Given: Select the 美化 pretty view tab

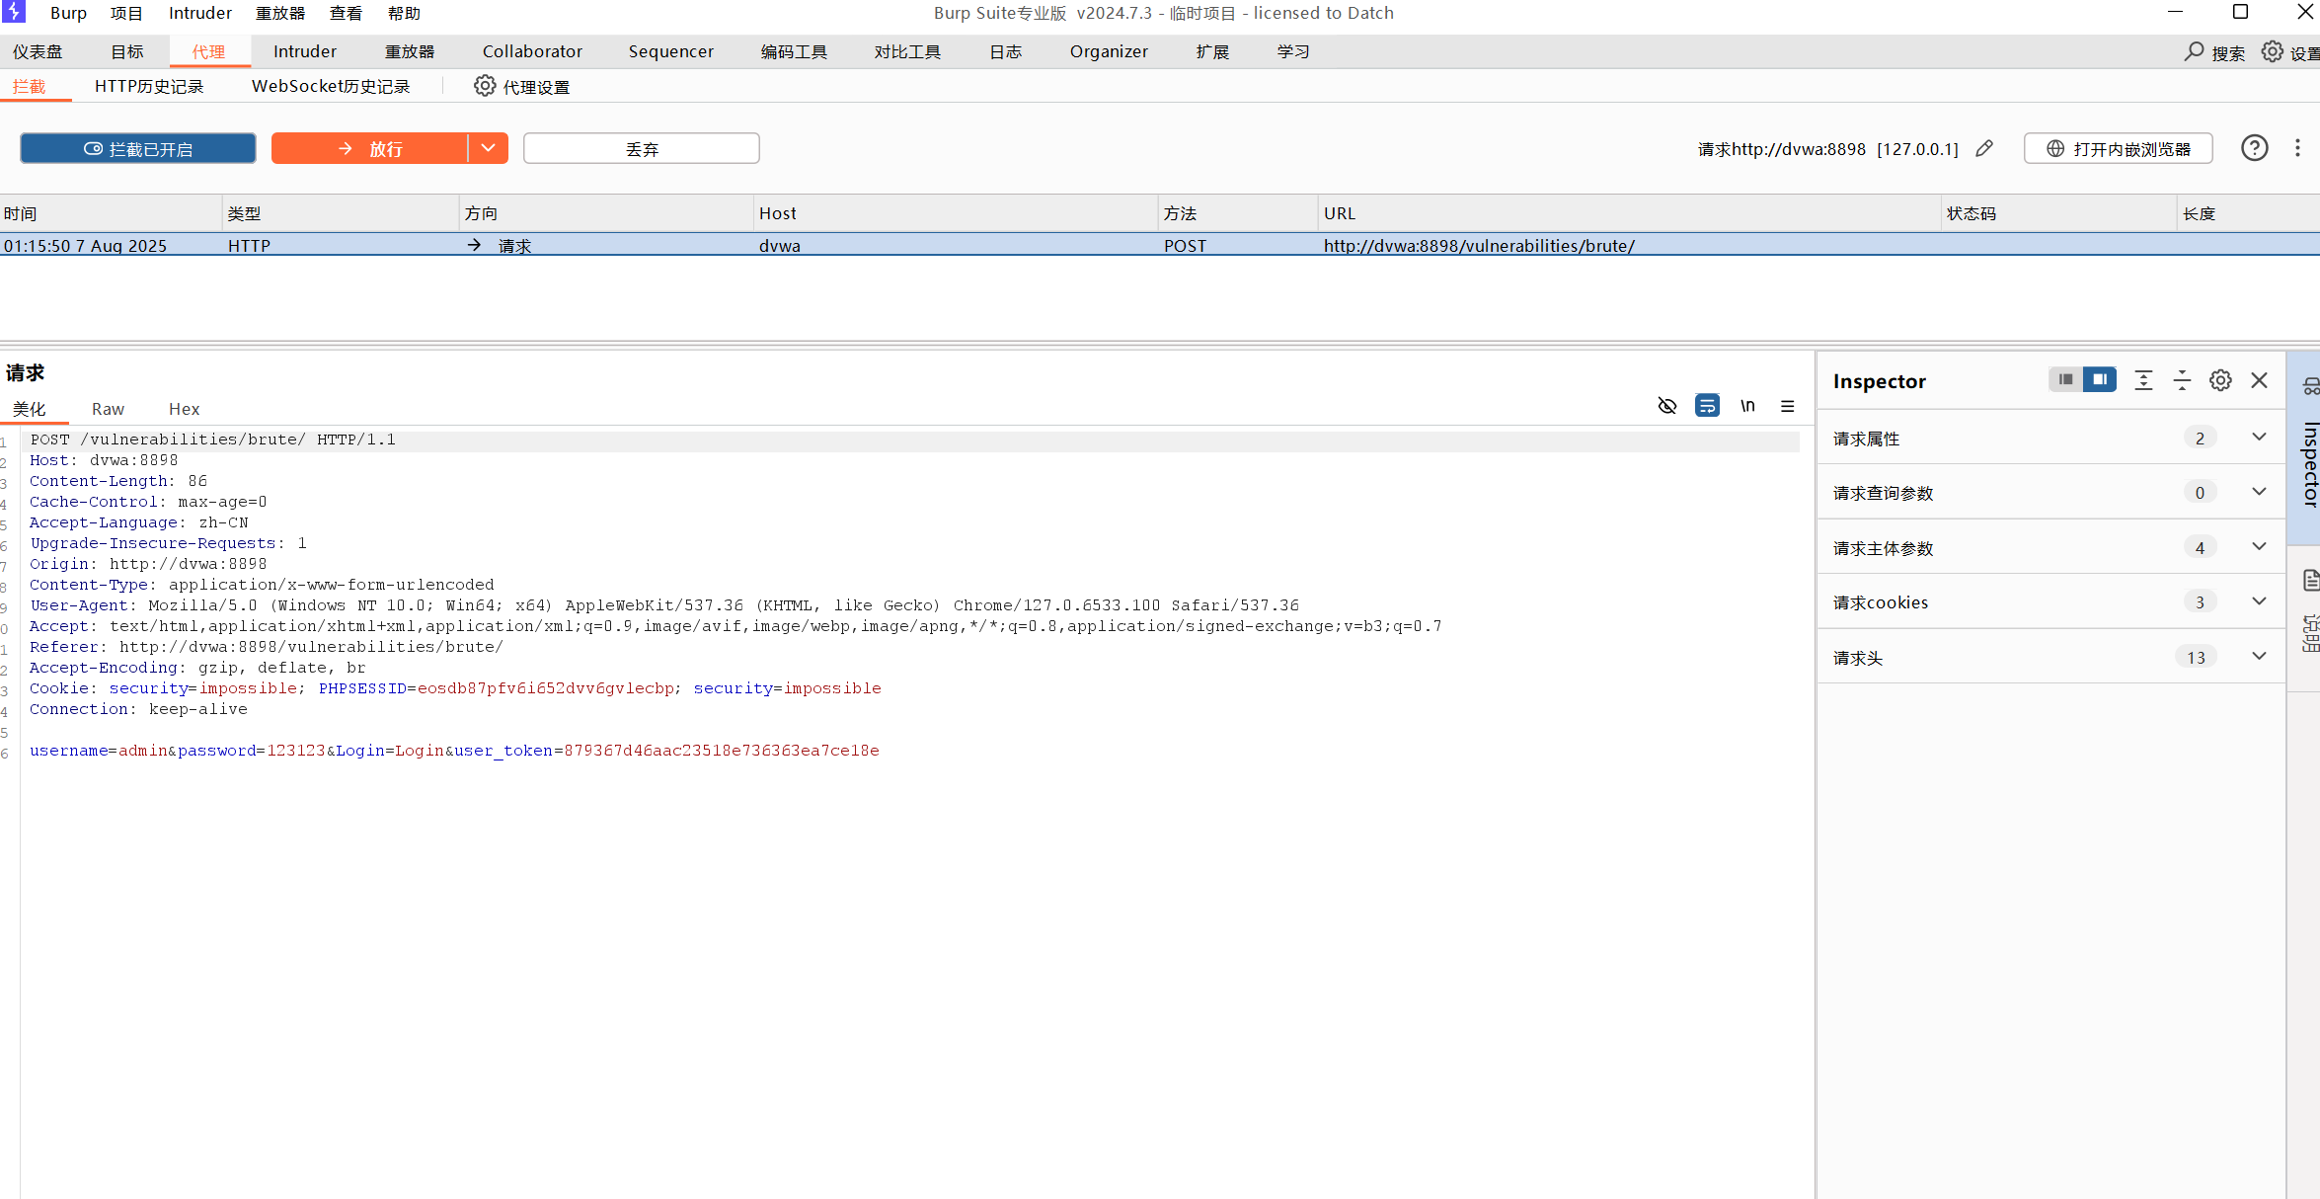Looking at the screenshot, I should tap(30, 409).
